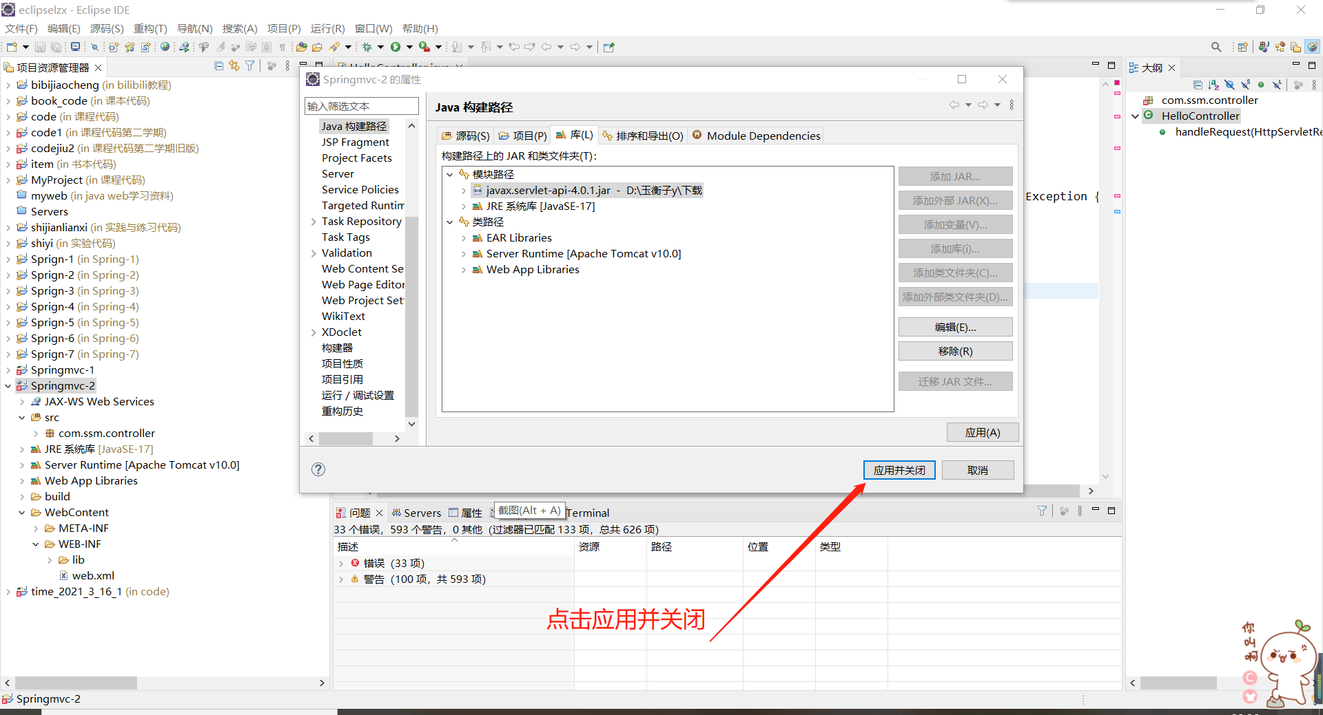
Task: Open the 重构(T) menu
Action: (x=150, y=28)
